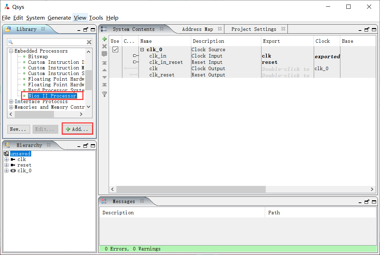Click the remove component X icon

point(104,46)
